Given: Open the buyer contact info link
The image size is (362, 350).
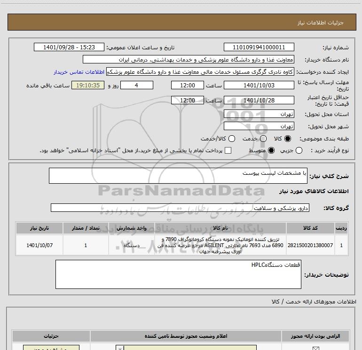Looking at the screenshot, I should tap(79, 72).
